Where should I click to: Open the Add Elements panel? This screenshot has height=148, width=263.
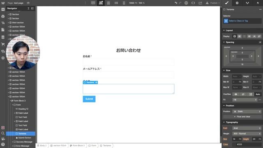pos(3,9)
